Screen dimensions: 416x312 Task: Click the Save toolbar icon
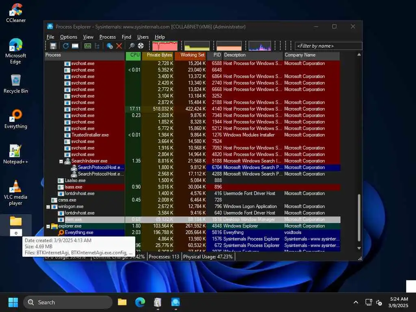click(53, 46)
